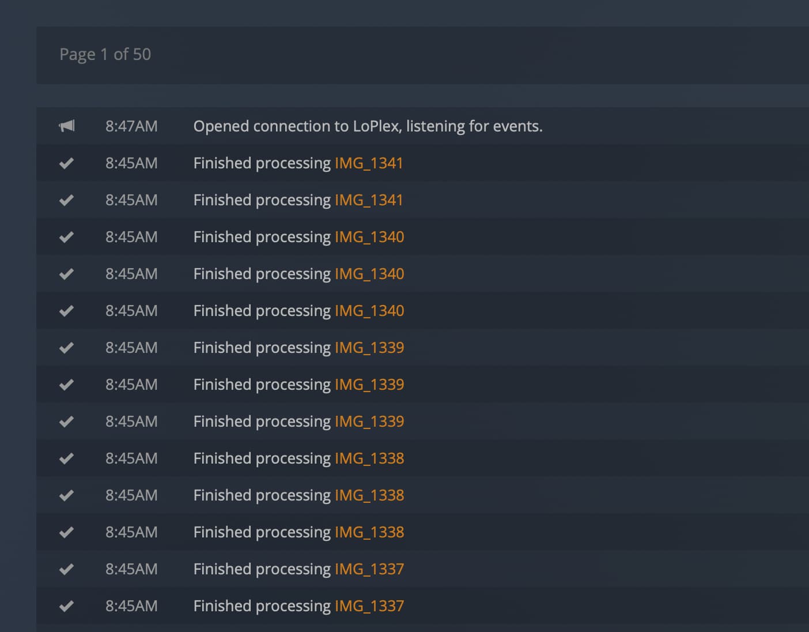Open the middle IMG_1338 link
The image size is (809, 632).
point(369,495)
